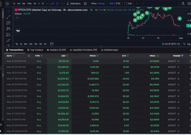Switch denomination to ETH
The width and height of the screenshot is (191, 135).
pos(118,4)
